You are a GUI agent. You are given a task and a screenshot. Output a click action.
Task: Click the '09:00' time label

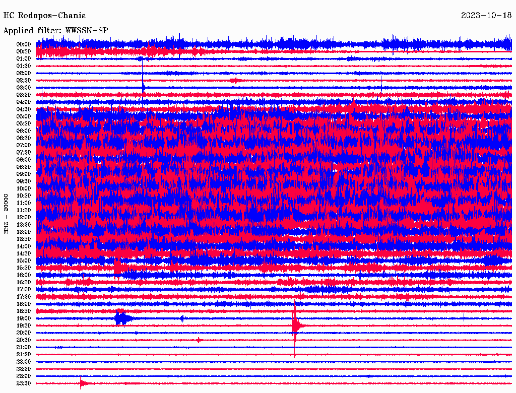pos(24,174)
